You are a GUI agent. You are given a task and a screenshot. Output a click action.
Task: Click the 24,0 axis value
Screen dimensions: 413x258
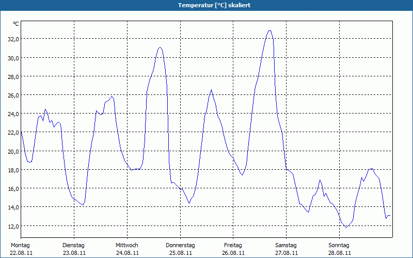pos(13,114)
